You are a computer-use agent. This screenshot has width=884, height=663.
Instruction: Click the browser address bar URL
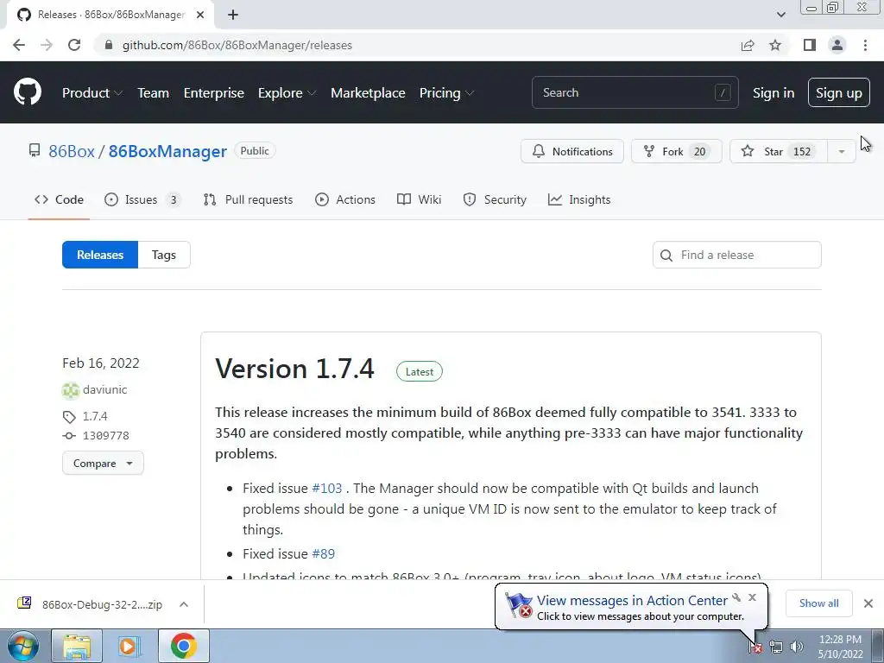pos(237,45)
